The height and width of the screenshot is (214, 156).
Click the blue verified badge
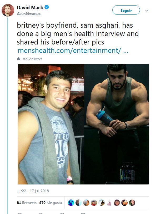point(47,7)
